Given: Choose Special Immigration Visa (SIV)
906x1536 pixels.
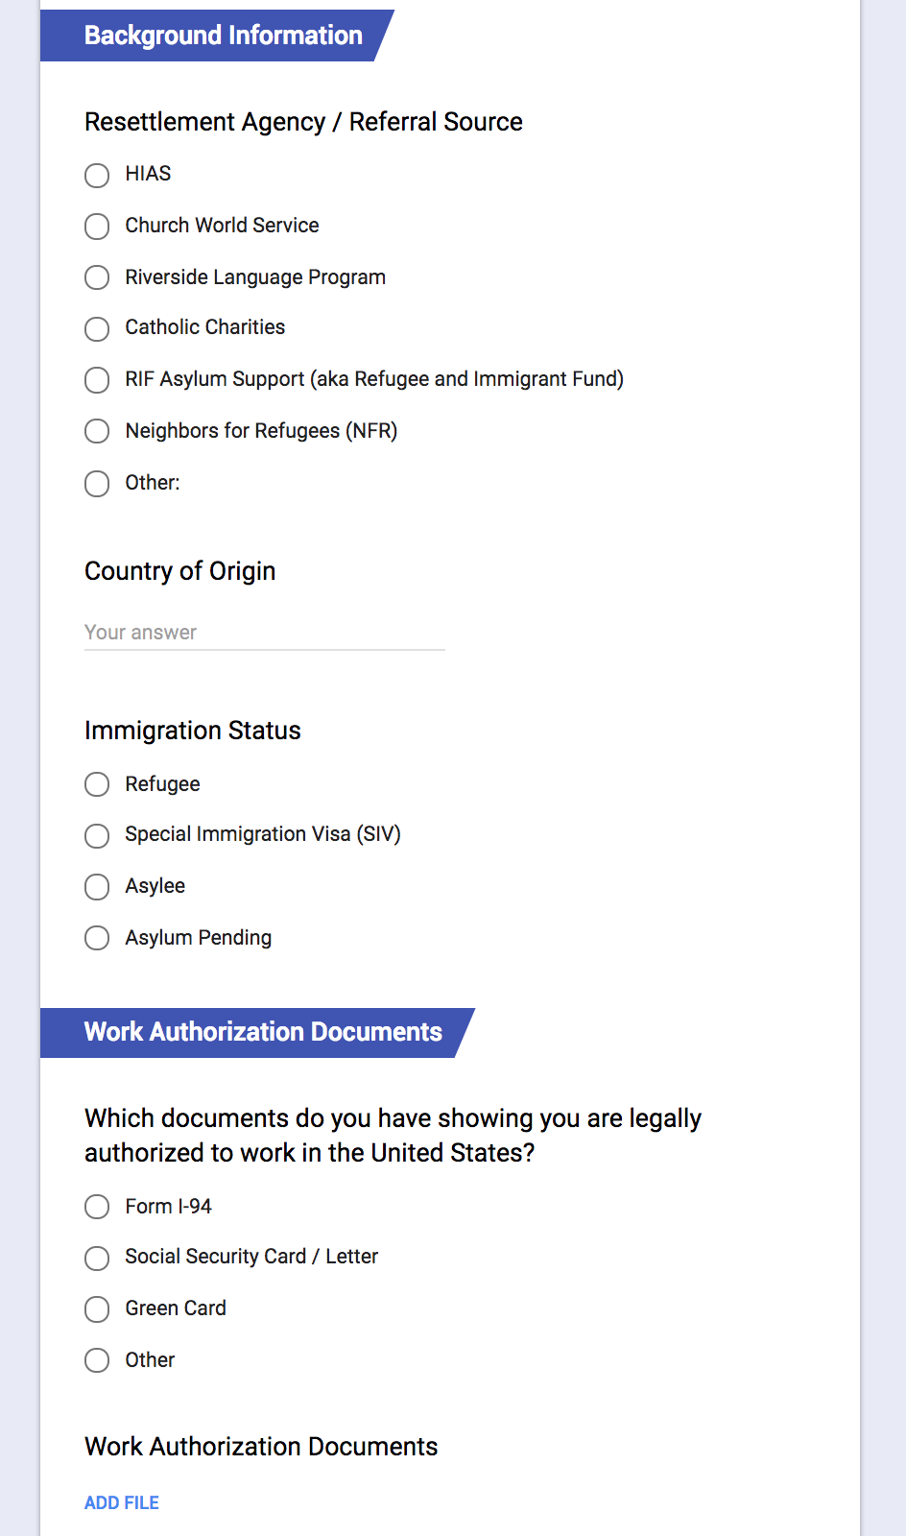Looking at the screenshot, I should [x=97, y=835].
